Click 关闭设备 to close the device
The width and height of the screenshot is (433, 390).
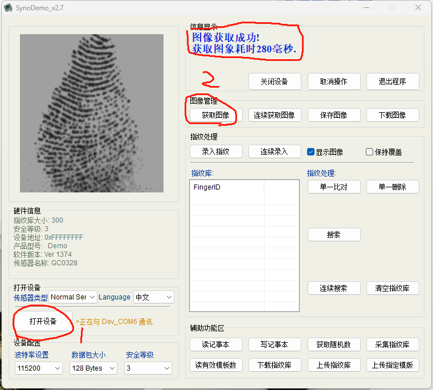point(275,81)
